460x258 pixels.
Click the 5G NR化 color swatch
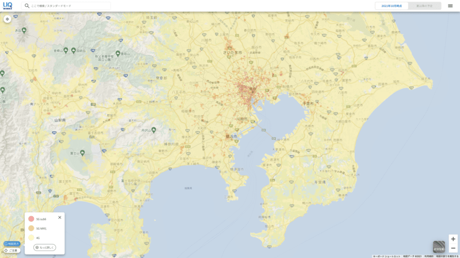[x=31, y=228]
